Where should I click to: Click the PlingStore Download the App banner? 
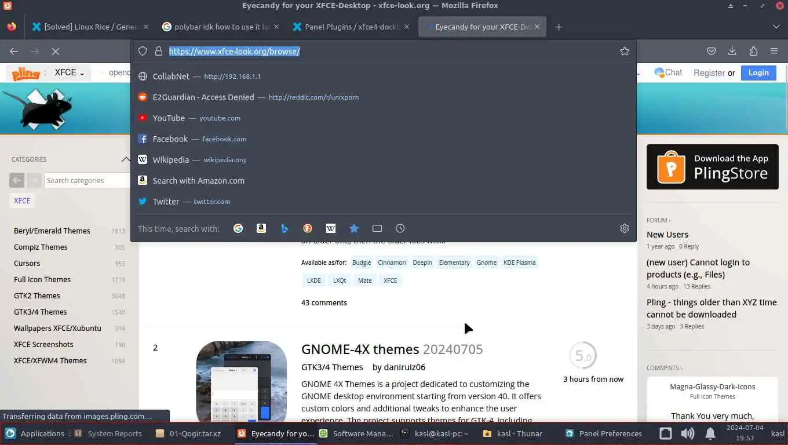coord(713,167)
